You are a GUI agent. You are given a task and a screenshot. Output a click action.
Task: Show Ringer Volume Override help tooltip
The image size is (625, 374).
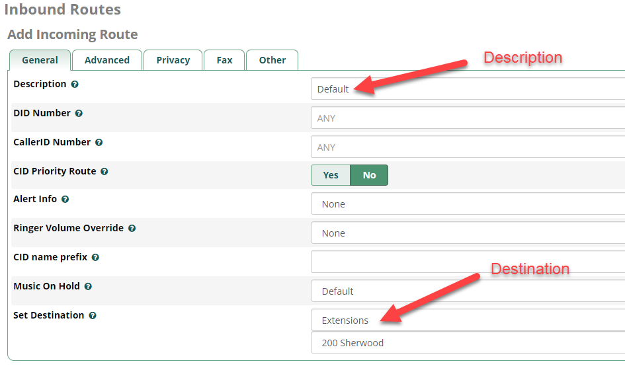pyautogui.click(x=132, y=228)
